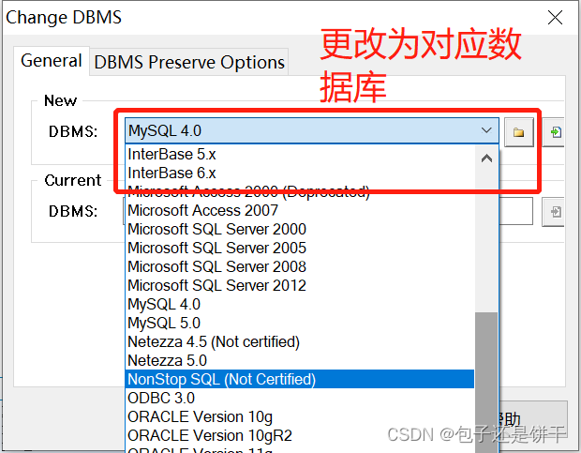Viewport: 581px width, 453px height.
Task: Click the green arrow properties icon beside New DBMS
Action: pyautogui.click(x=555, y=132)
